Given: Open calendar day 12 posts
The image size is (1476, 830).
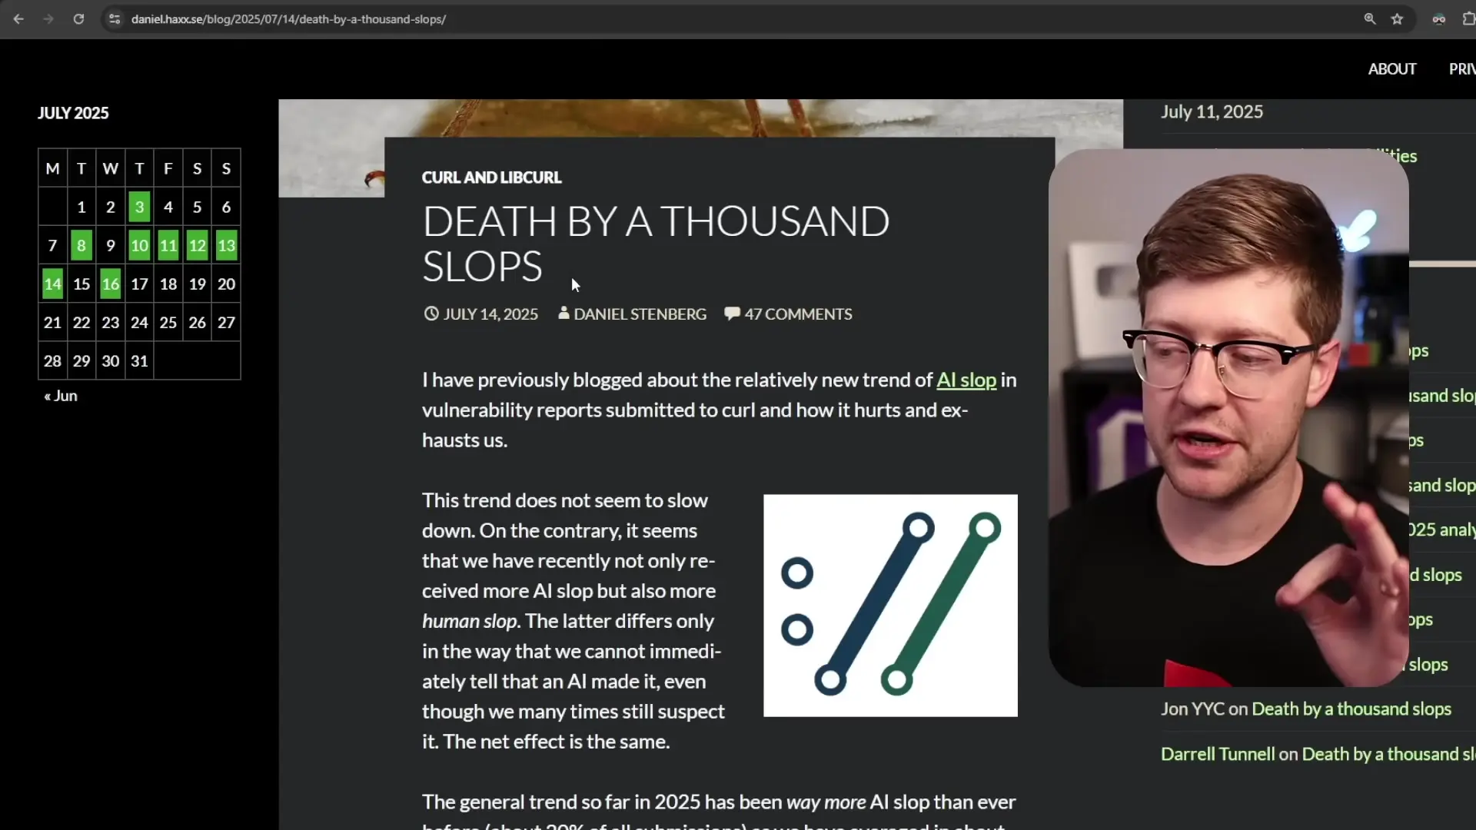Looking at the screenshot, I should tap(198, 245).
